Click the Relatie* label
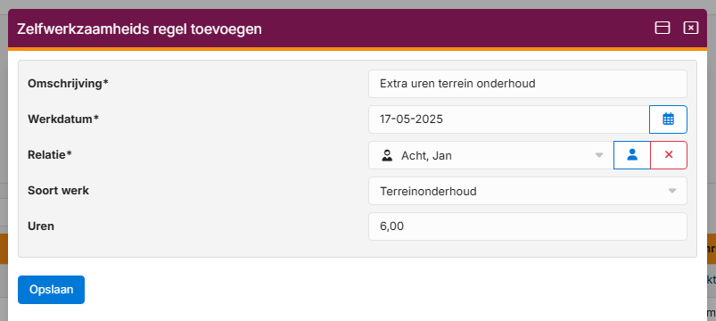The height and width of the screenshot is (321, 716). pyautogui.click(x=50, y=155)
